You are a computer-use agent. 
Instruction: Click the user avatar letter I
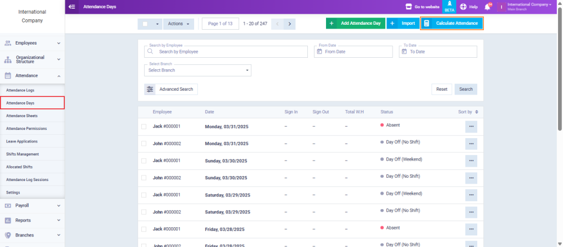tap(501, 7)
